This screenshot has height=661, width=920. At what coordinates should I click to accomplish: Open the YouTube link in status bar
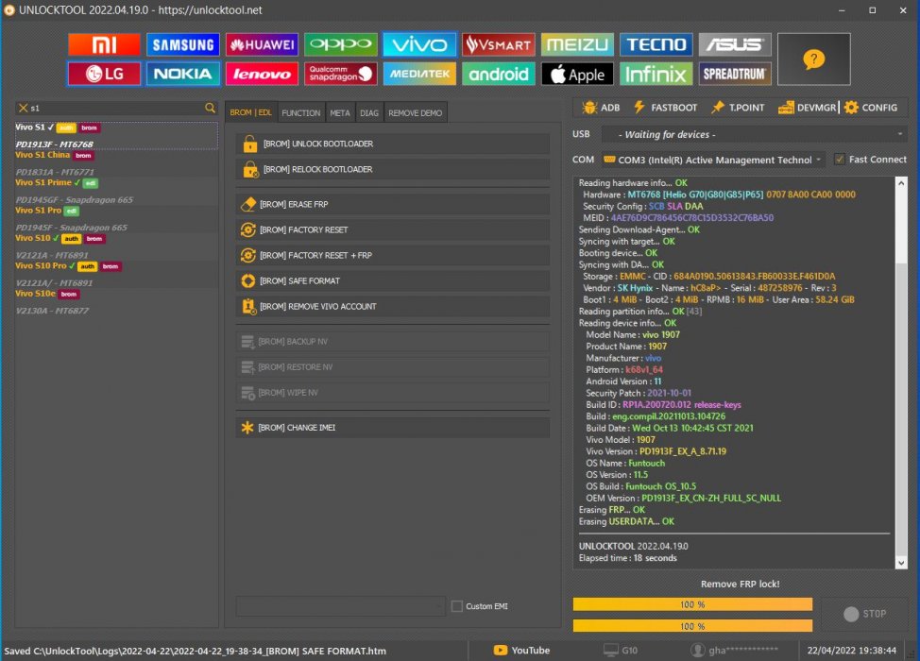(x=521, y=650)
